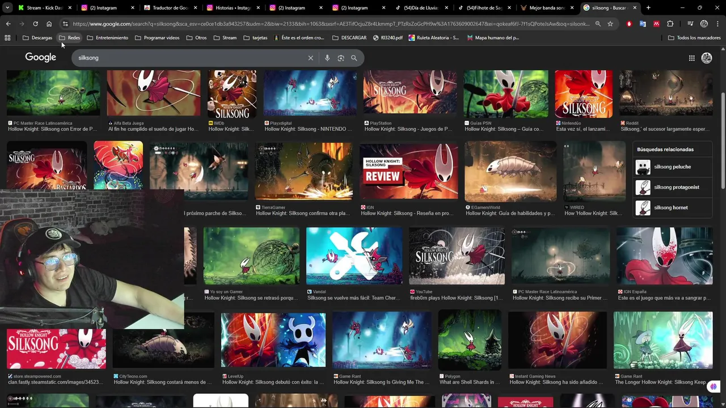Select related search silksong peluche
Image resolution: width=726 pixels, height=408 pixels.
coord(673,167)
